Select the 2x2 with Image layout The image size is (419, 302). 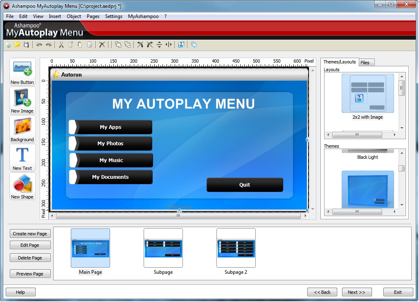[367, 94]
